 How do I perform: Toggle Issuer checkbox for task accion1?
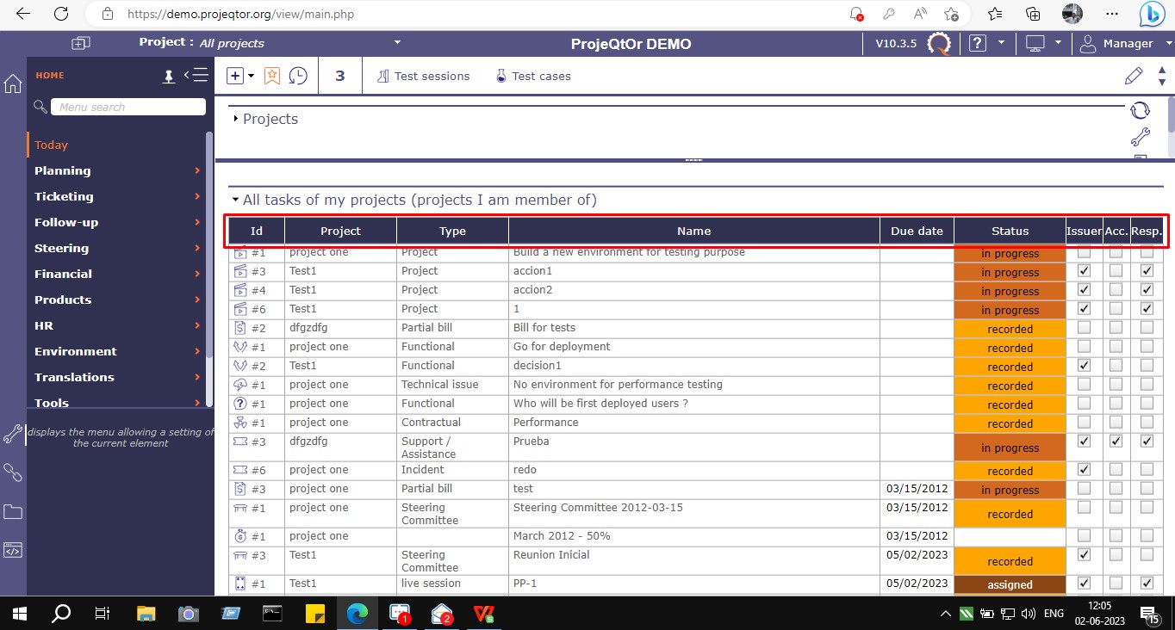(1084, 271)
